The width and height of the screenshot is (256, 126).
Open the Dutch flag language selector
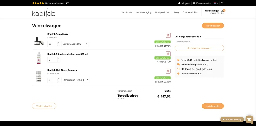click(x=216, y=3)
